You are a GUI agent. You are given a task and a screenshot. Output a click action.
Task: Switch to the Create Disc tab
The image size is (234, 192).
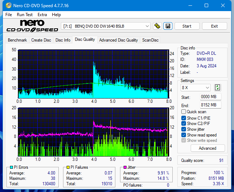coord(41,40)
